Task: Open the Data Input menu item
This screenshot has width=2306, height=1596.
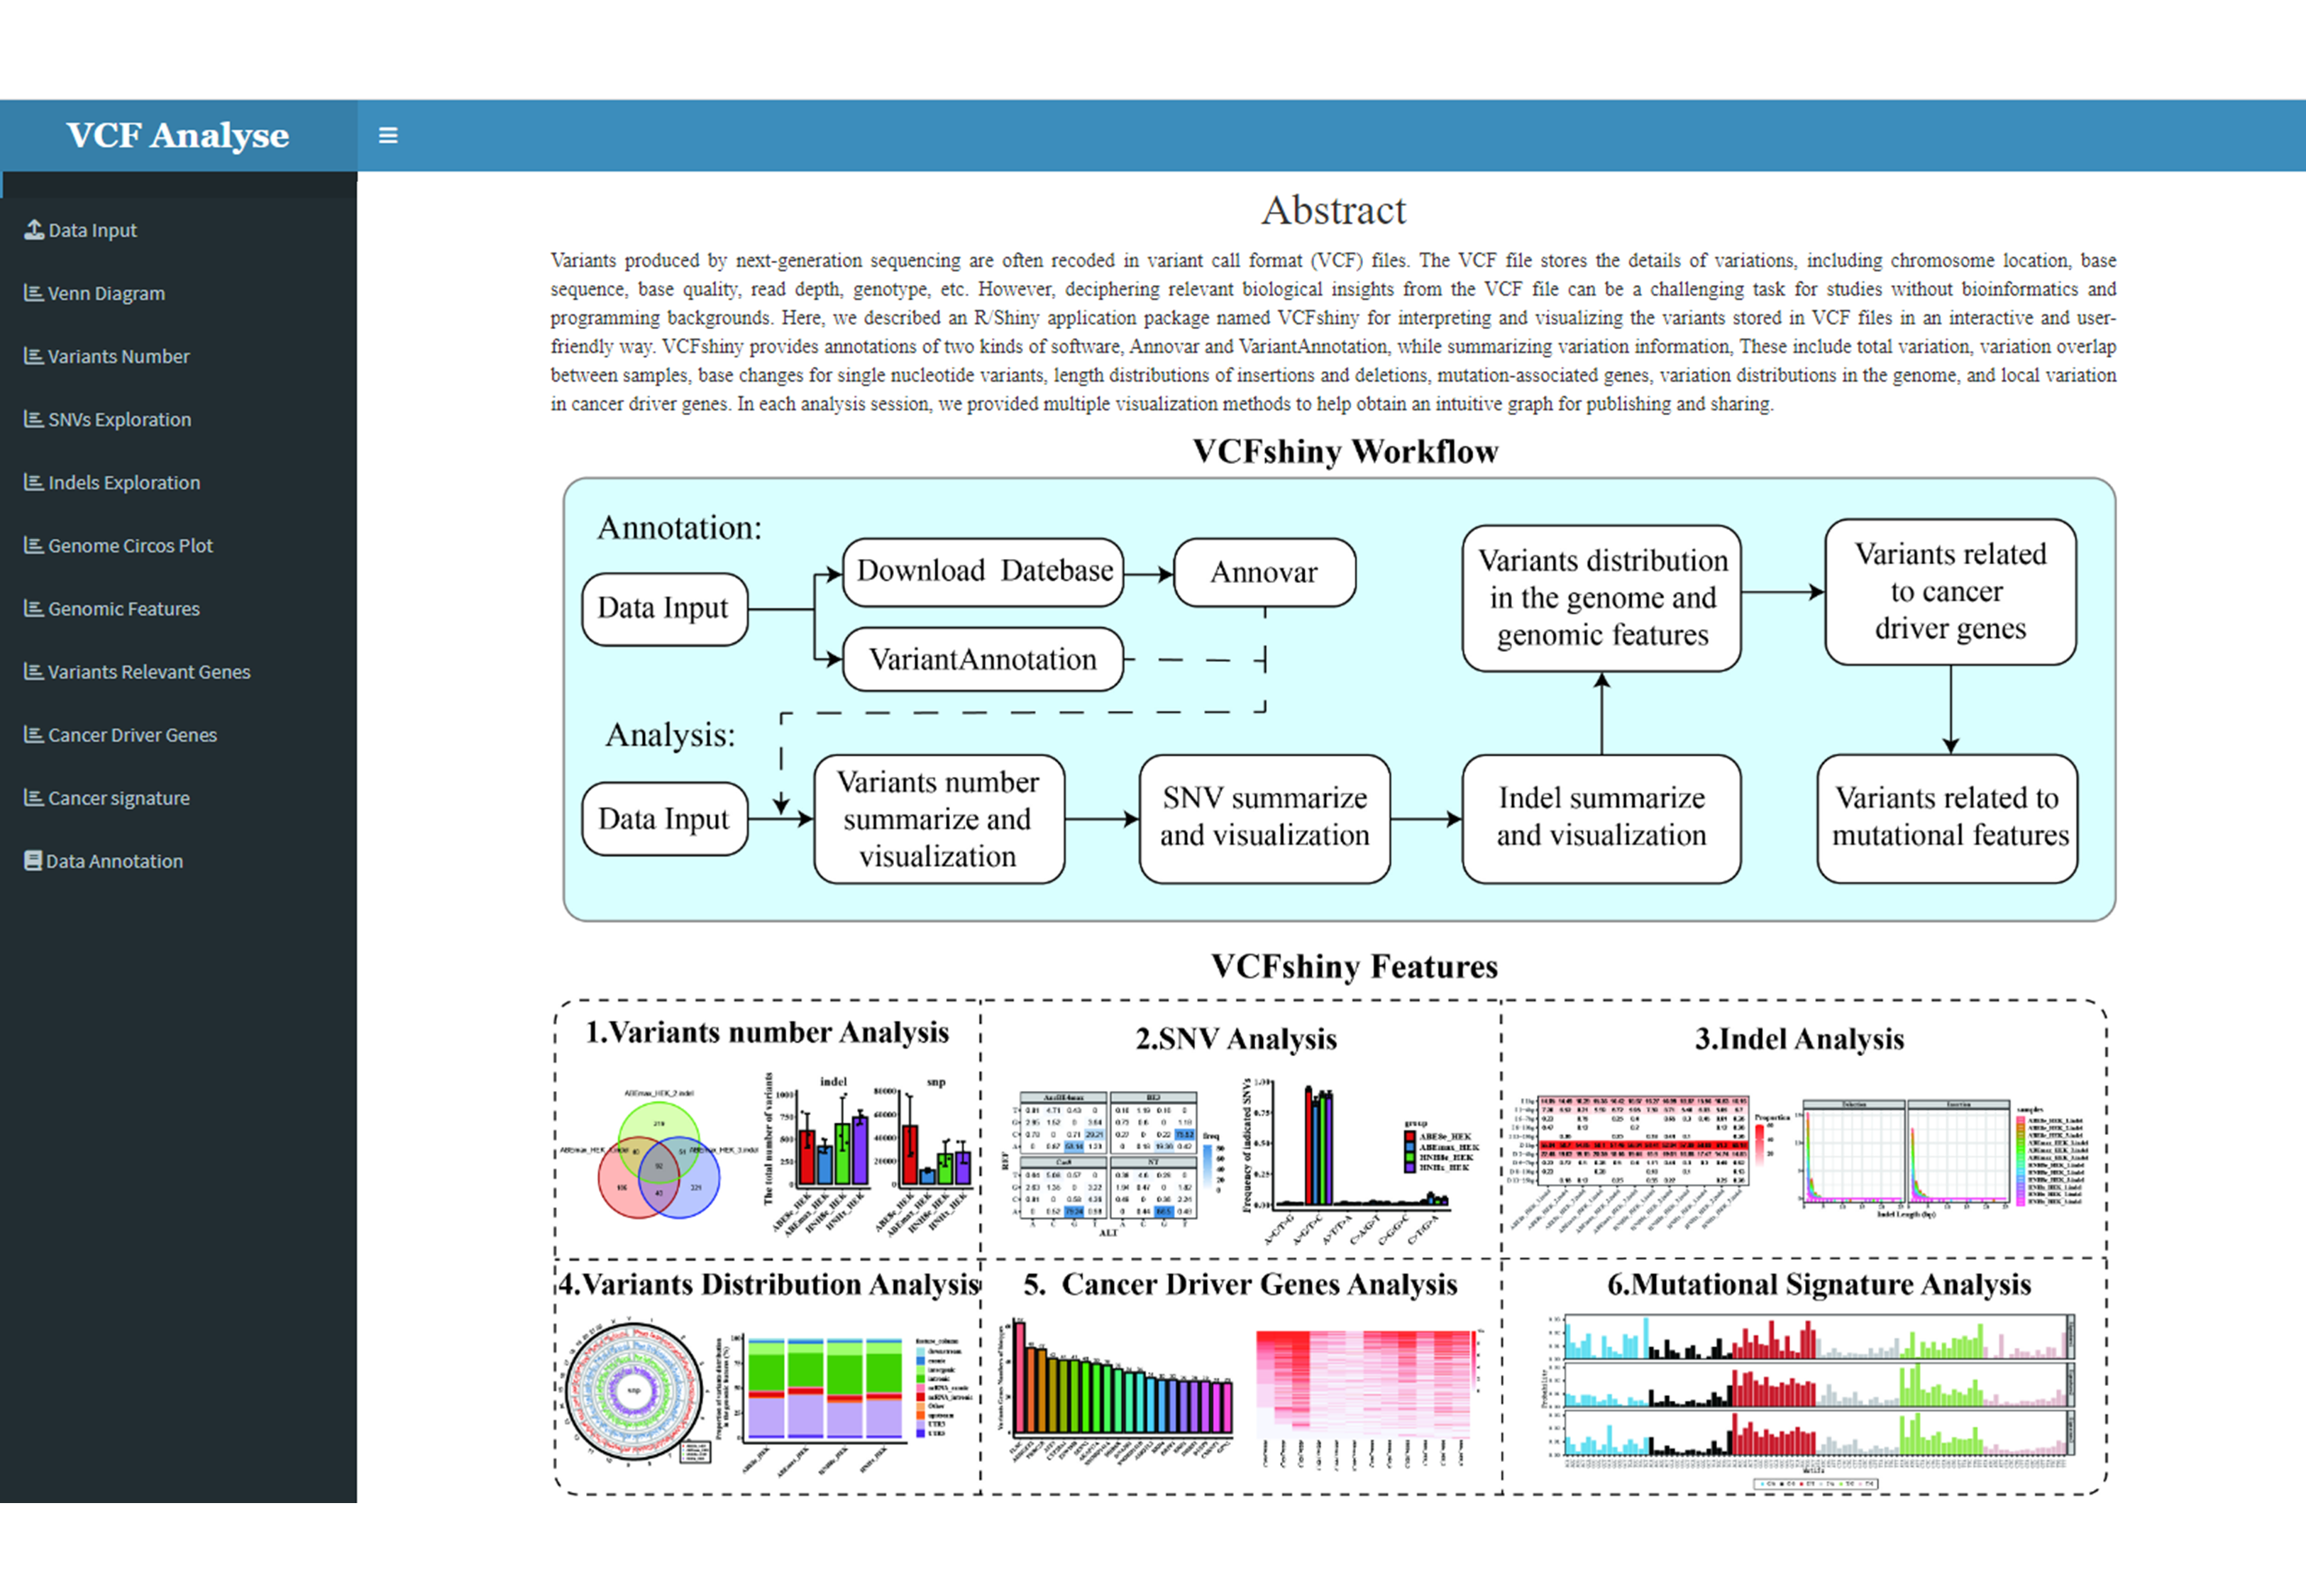Action: pyautogui.click(x=178, y=230)
